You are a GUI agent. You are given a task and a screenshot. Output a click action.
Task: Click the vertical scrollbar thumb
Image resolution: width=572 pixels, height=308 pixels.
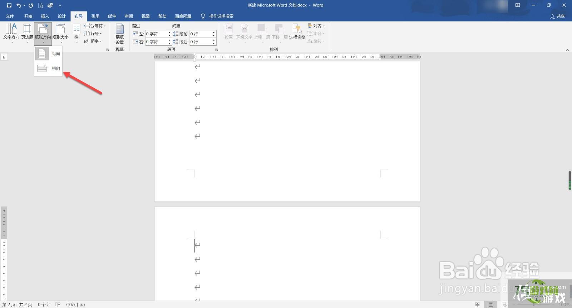click(570, 181)
